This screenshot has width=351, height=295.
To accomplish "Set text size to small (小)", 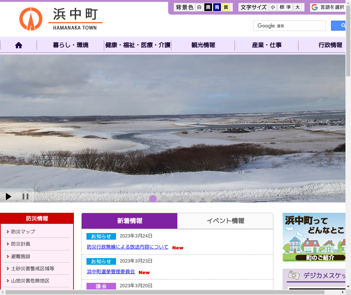I will pos(273,7).
